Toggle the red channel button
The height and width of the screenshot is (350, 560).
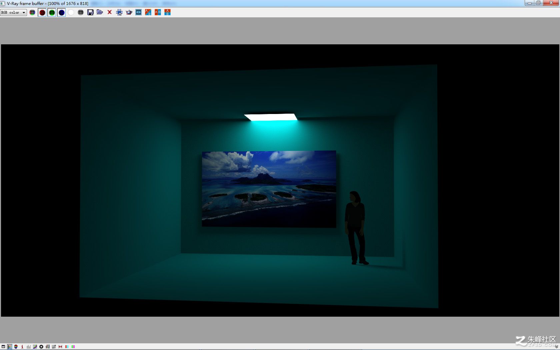[x=42, y=13]
